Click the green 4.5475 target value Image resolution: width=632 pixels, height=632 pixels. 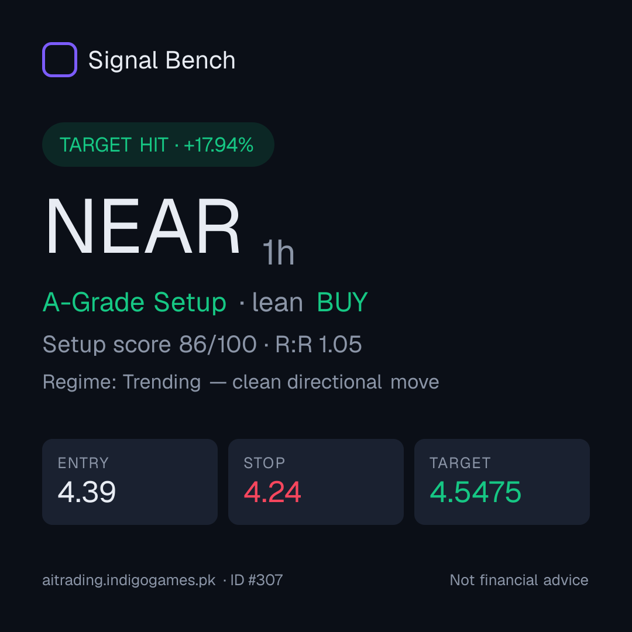(476, 492)
